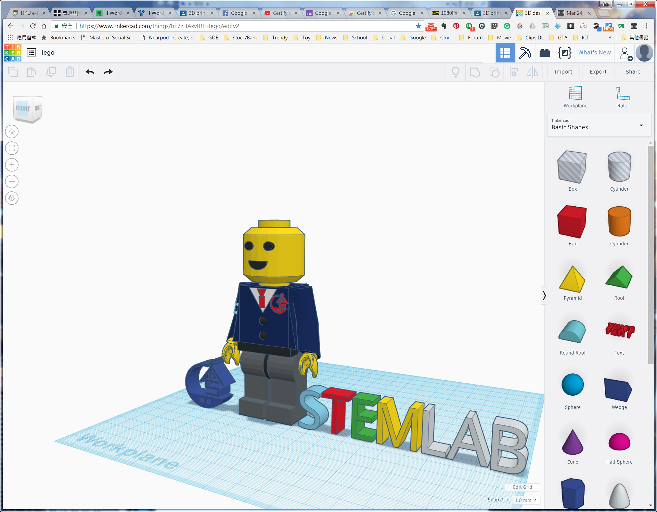Switch to the Mar 24 browser tab
This screenshot has width=657, height=512.
[575, 13]
